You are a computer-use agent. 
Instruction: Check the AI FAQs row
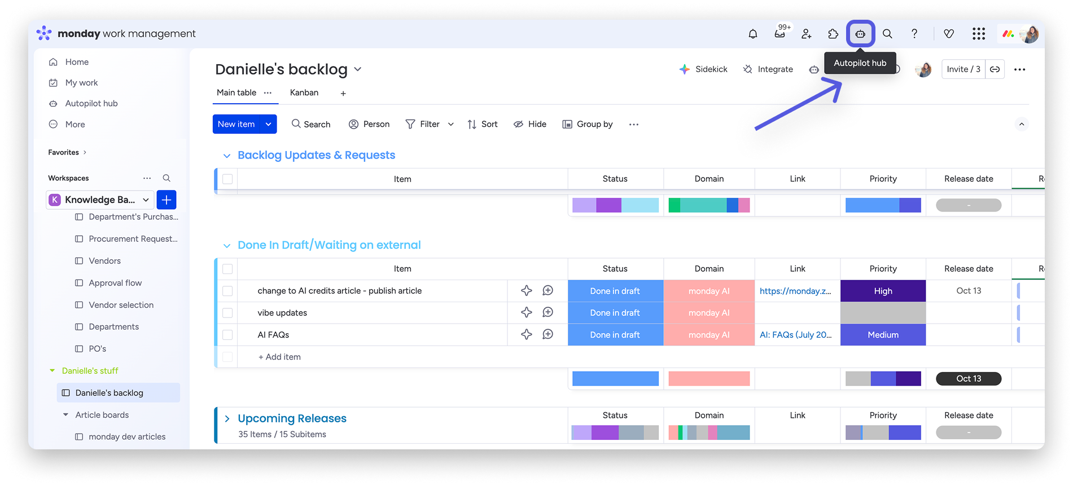(227, 335)
